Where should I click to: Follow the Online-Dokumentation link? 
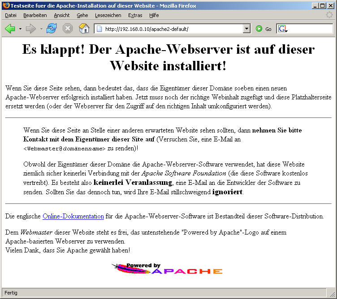tap(73, 216)
